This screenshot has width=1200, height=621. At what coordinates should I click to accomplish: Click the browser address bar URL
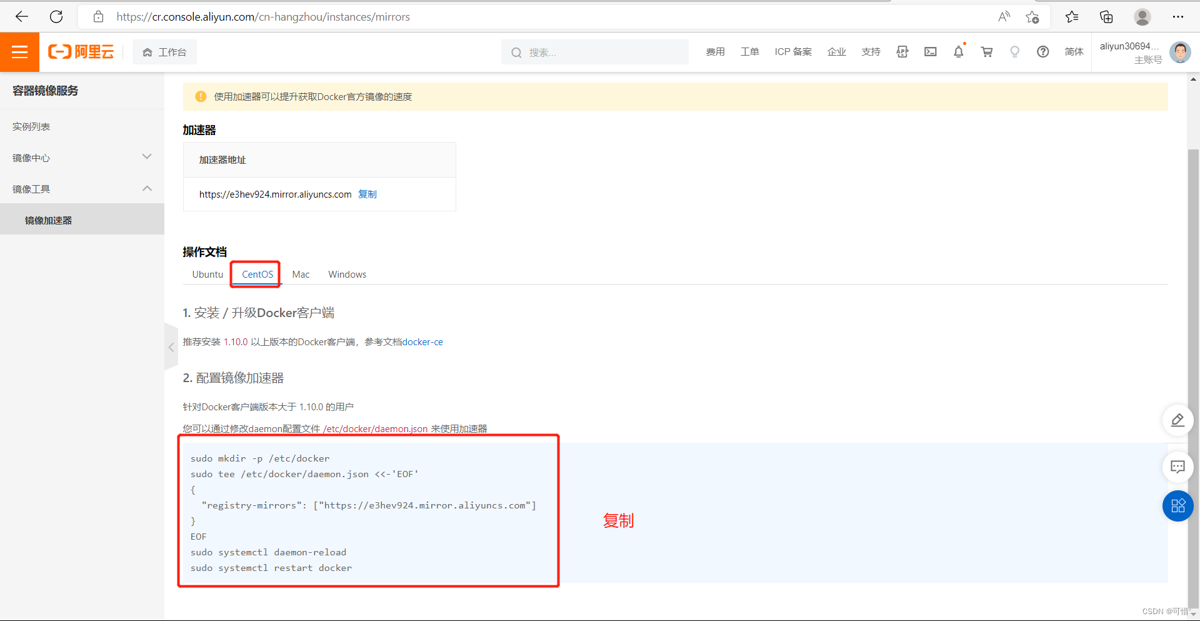click(263, 17)
